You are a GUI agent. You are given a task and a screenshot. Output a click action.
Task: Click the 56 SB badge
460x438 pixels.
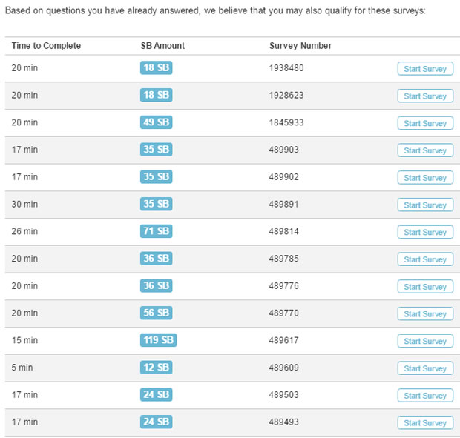point(156,313)
